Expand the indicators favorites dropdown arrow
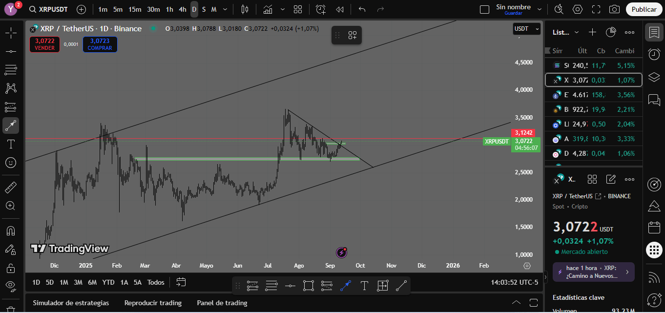This screenshot has height=313, width=665. [282, 9]
